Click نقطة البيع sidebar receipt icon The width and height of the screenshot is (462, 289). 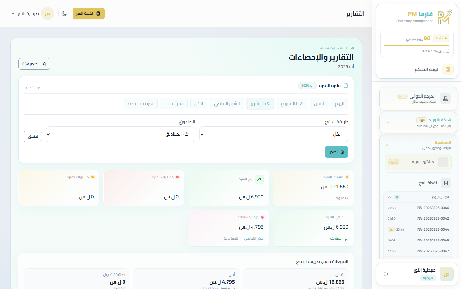pos(446,183)
